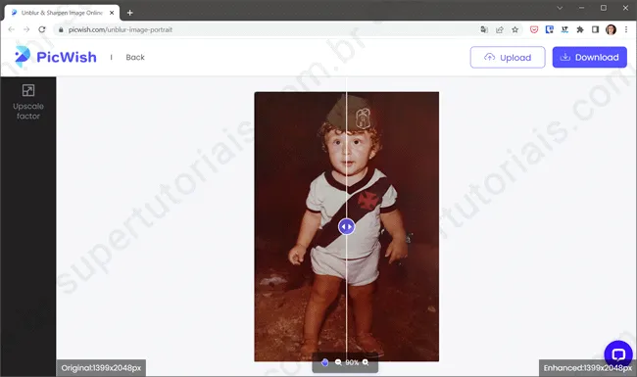The image size is (637, 377).
Task: Zoom in on the preview image
Action: [x=366, y=362]
